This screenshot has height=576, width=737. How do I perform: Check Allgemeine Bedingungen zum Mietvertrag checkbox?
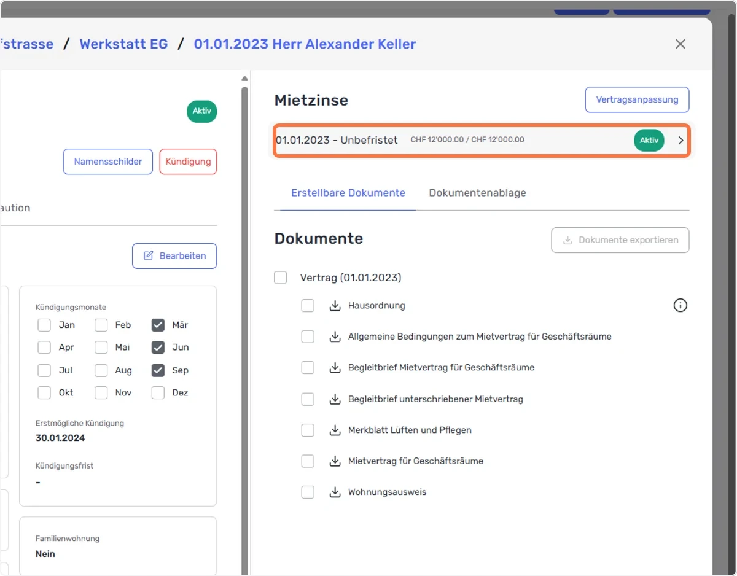[308, 337]
